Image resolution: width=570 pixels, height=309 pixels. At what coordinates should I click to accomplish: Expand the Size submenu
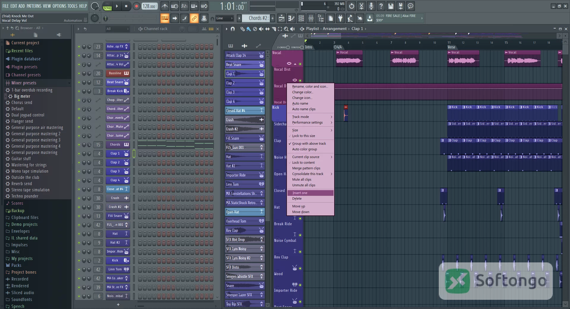[x=311, y=130]
